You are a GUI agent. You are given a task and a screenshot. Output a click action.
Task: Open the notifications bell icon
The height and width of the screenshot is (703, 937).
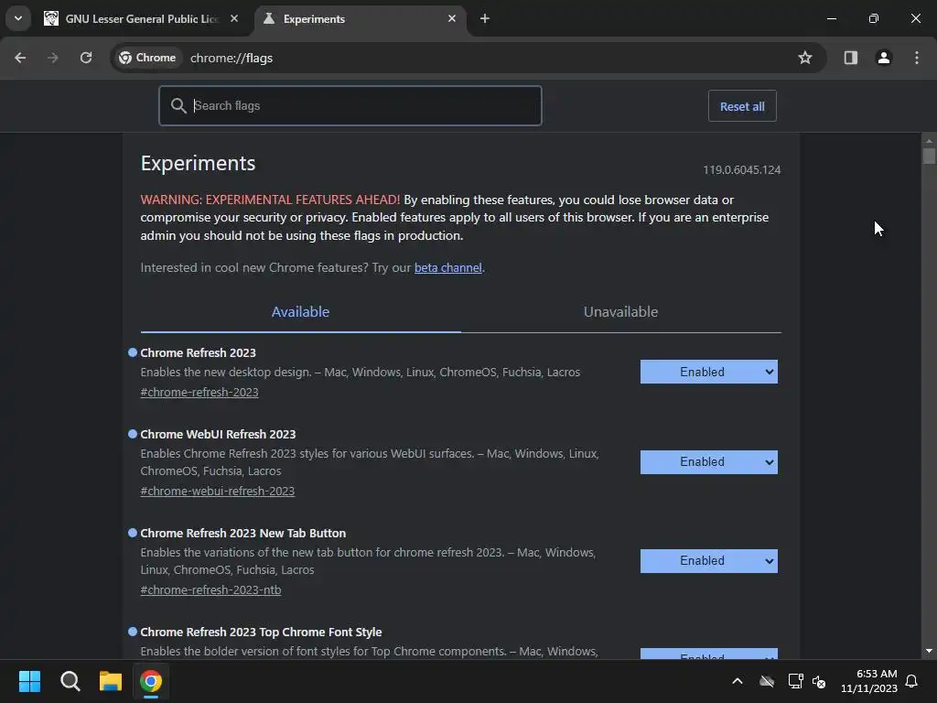pyautogui.click(x=912, y=681)
